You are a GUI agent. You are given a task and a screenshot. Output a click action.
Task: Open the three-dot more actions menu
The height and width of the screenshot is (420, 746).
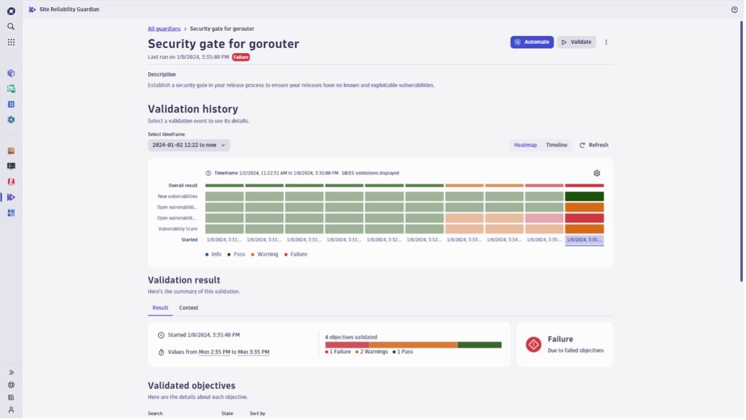pos(606,42)
